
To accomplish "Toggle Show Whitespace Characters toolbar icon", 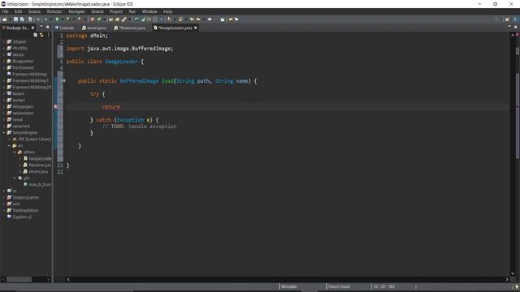I will 162,19.
